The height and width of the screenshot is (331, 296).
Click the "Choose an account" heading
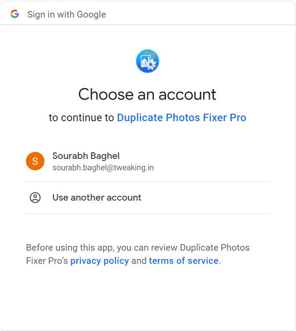[x=147, y=94]
